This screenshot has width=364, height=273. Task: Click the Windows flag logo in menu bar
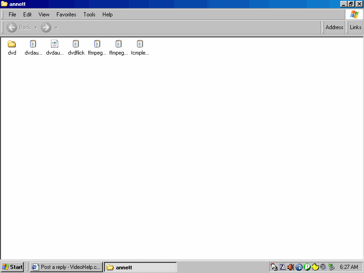coord(354,15)
